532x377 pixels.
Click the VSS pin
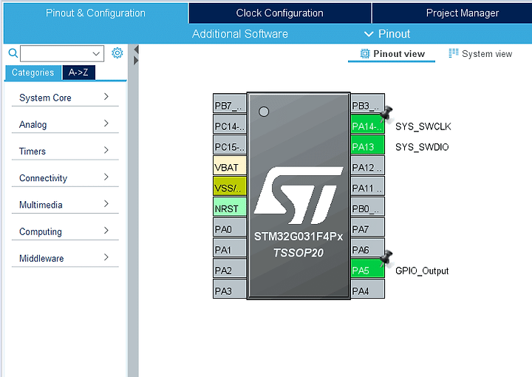[230, 186]
